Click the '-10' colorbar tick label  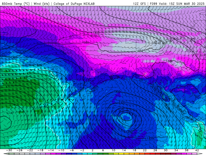[61, 150]
